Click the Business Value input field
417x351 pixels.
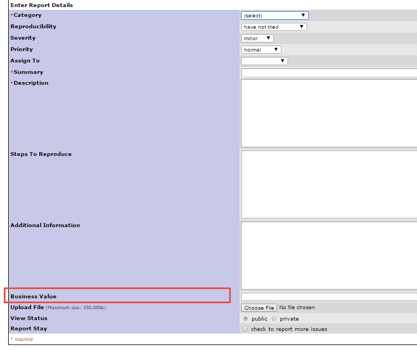[x=329, y=297]
